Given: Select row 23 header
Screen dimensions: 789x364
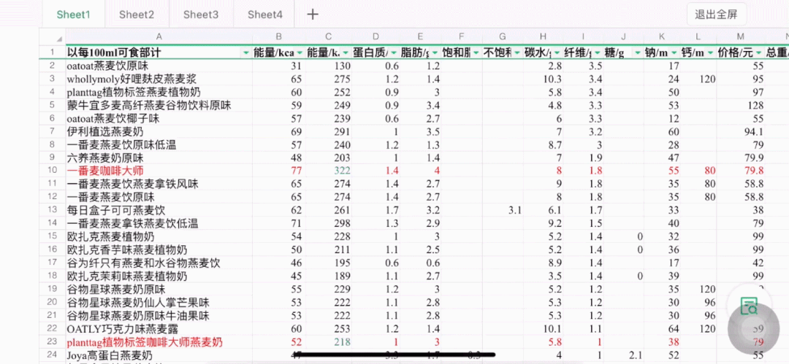Looking at the screenshot, I should [53, 342].
